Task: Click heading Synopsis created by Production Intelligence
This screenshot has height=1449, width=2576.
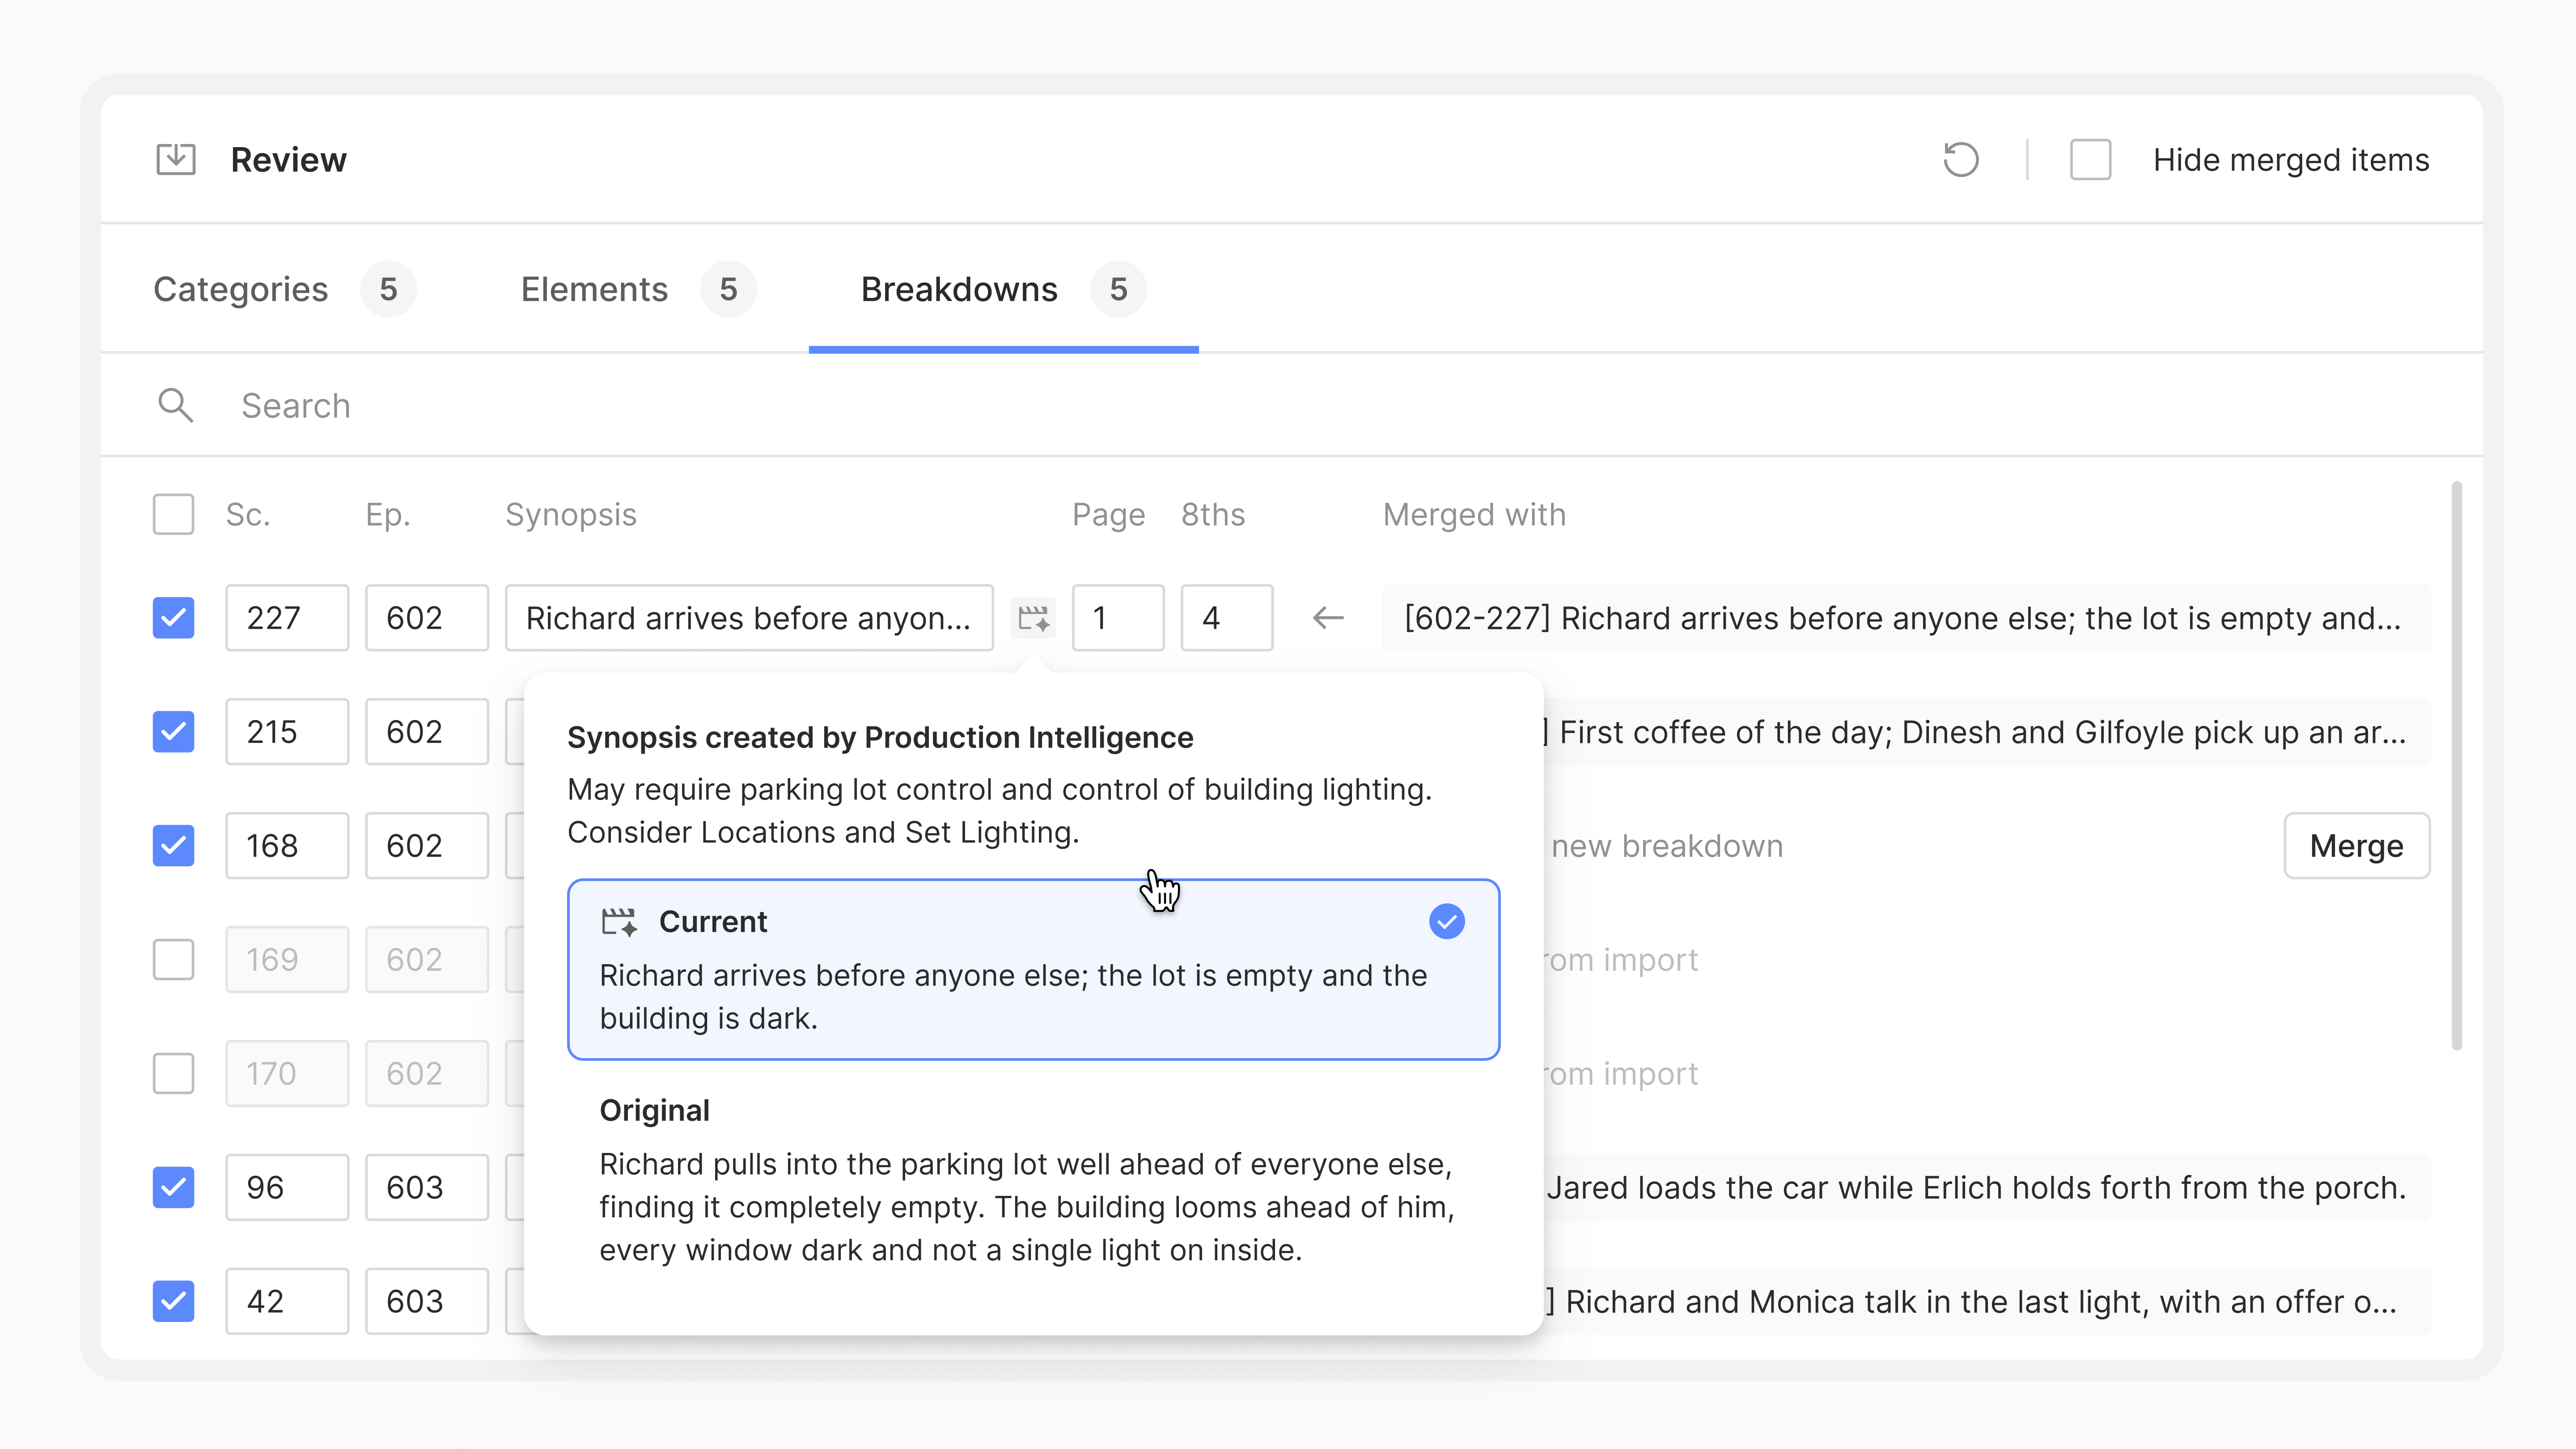Action: point(880,738)
